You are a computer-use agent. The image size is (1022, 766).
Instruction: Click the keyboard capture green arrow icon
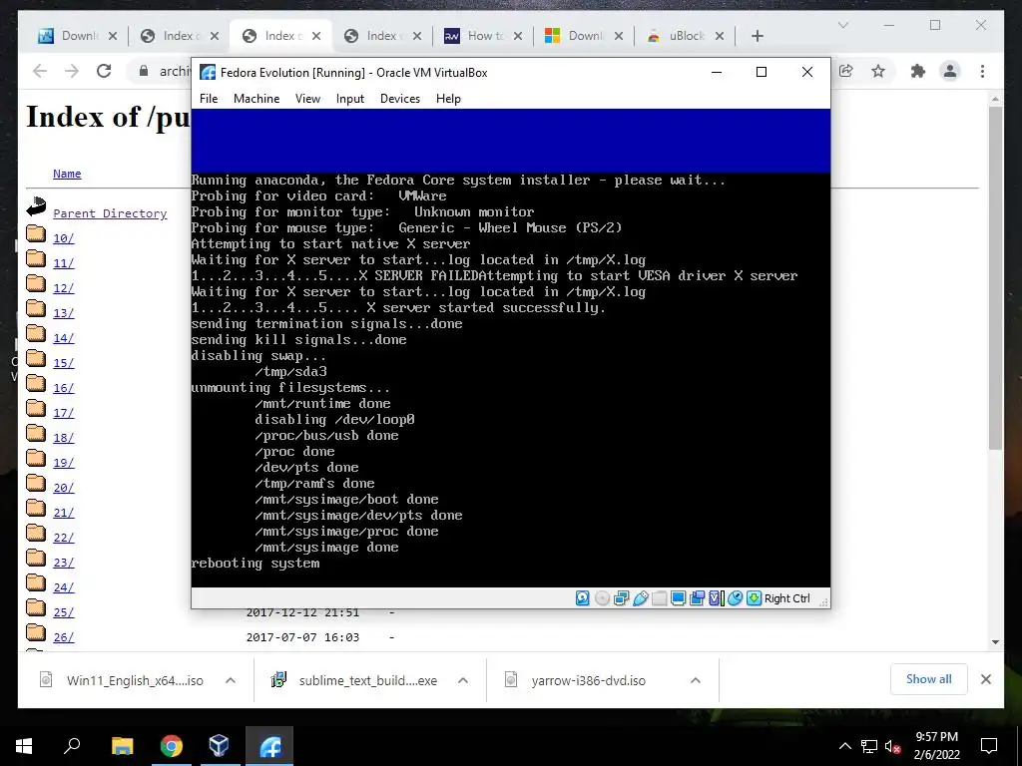(754, 598)
